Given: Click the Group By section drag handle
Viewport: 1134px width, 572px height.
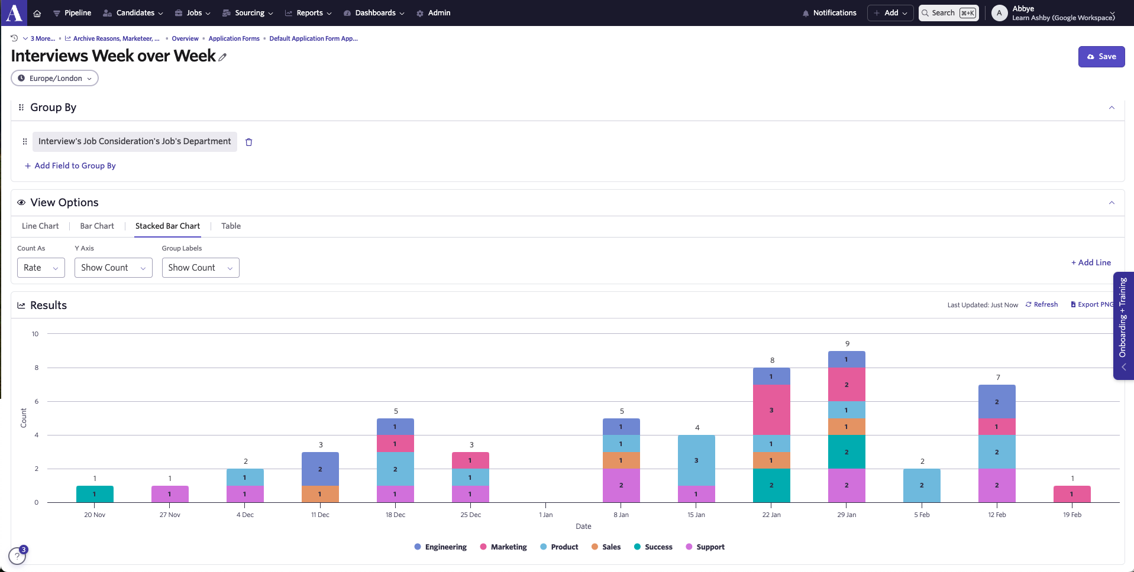Looking at the screenshot, I should coord(21,108).
